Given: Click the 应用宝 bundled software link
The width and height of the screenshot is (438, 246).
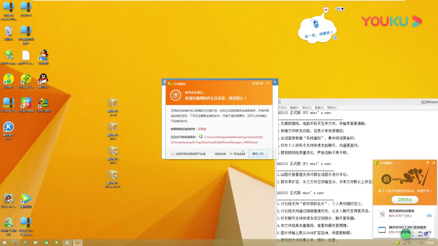Looking at the screenshot, I should click(202, 129).
